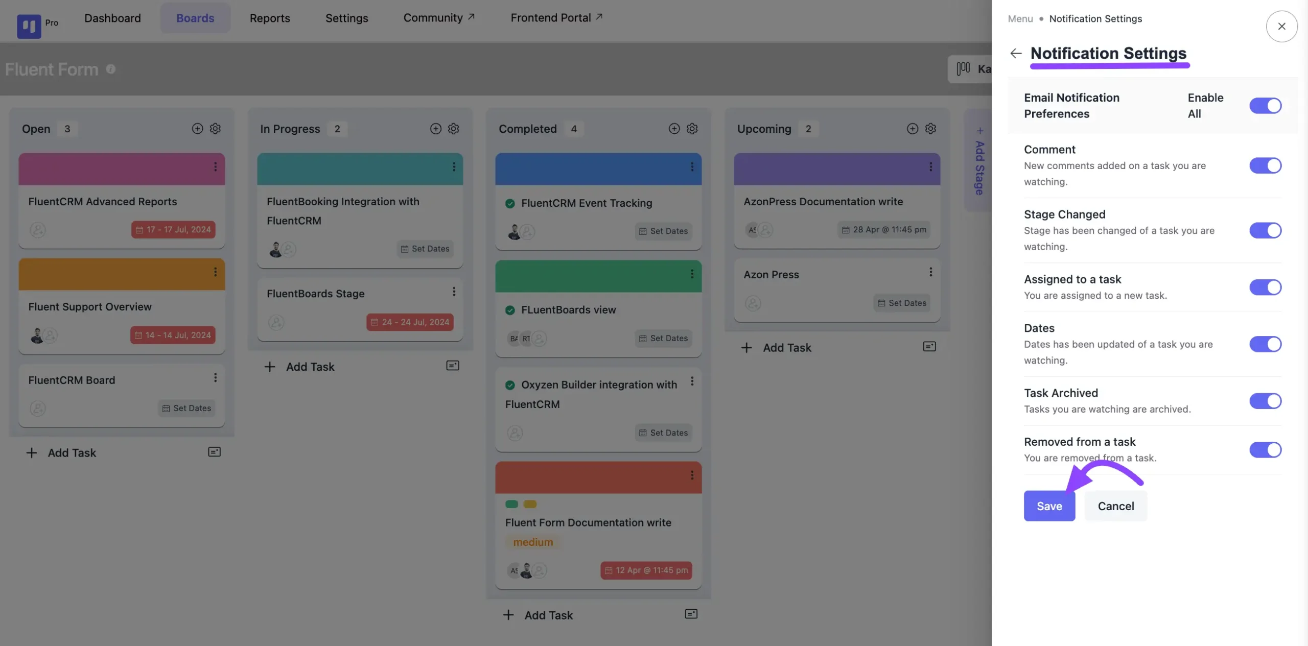Click the plus icon in In Progress header
1308x646 pixels.
coord(435,129)
